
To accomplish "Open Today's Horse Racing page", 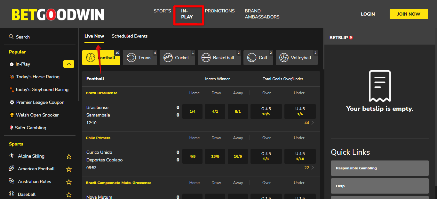I will tap(38, 77).
